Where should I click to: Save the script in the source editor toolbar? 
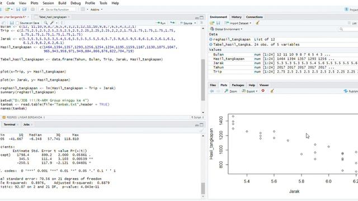pos(12,23)
